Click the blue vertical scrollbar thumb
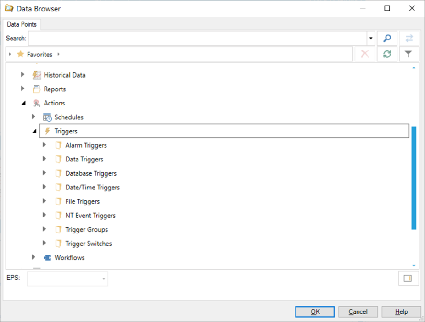425x322 pixels. 414,178
